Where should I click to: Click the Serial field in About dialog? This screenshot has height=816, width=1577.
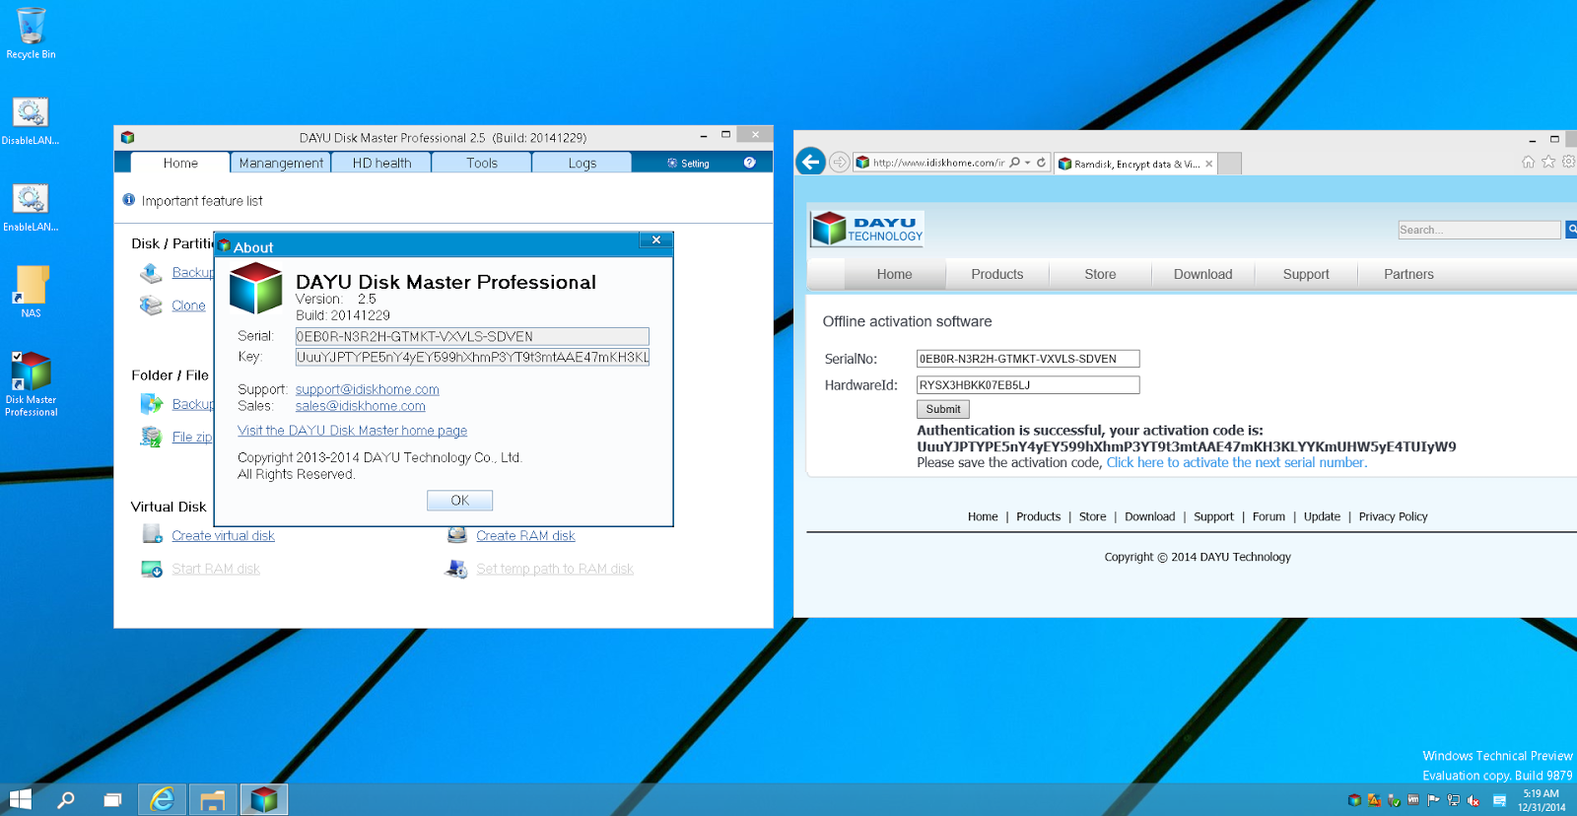coord(472,336)
